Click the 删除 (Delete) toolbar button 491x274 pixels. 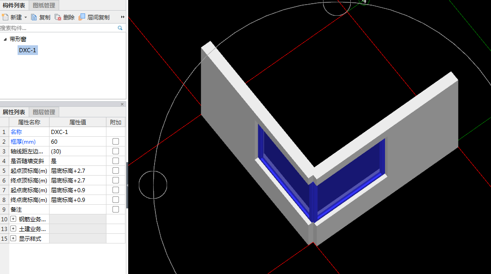[64, 17]
